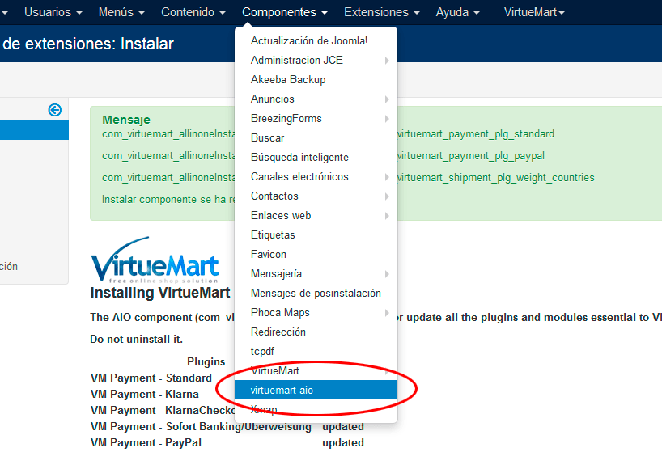Open Xmap component
This screenshot has width=662, height=452.
pyautogui.click(x=316, y=409)
